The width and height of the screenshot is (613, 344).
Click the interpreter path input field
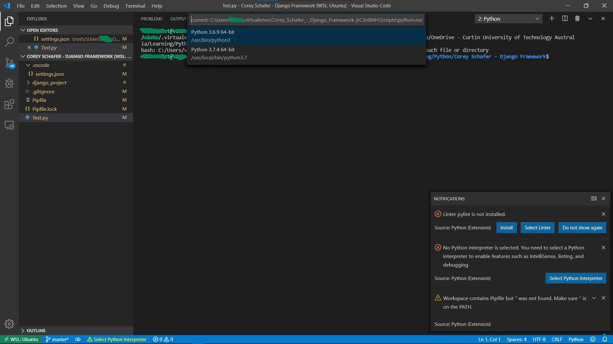click(306, 20)
